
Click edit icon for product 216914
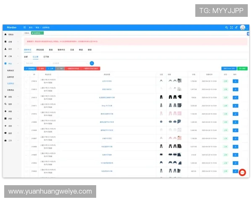tap(235, 81)
